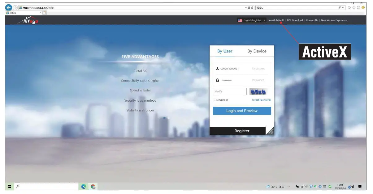Open the browser tools gear icon
The height and width of the screenshot is (194, 373).
(358, 8)
